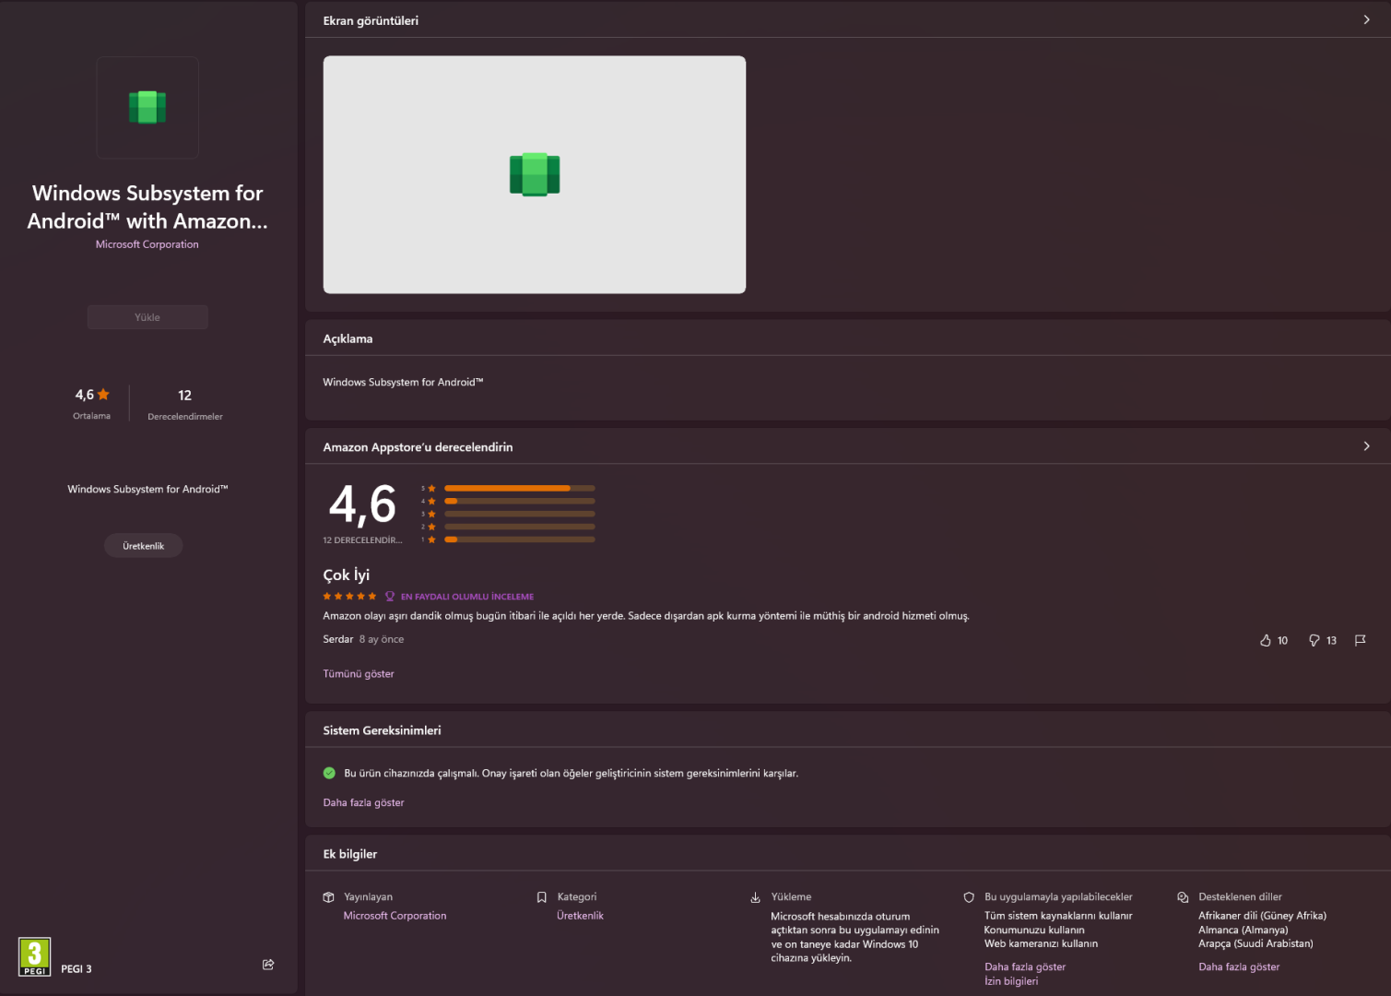This screenshot has width=1391, height=996.
Task: Click the publisher box icon next to Yayınlayan
Action: (x=329, y=897)
